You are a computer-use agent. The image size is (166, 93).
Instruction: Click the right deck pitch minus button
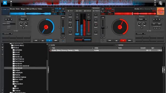pyautogui.click(x=101, y=38)
